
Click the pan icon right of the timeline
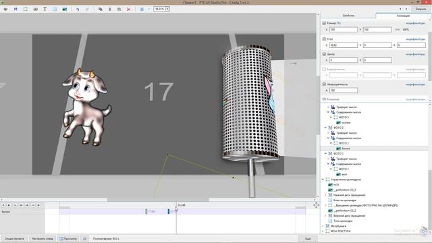pyautogui.click(x=316, y=205)
